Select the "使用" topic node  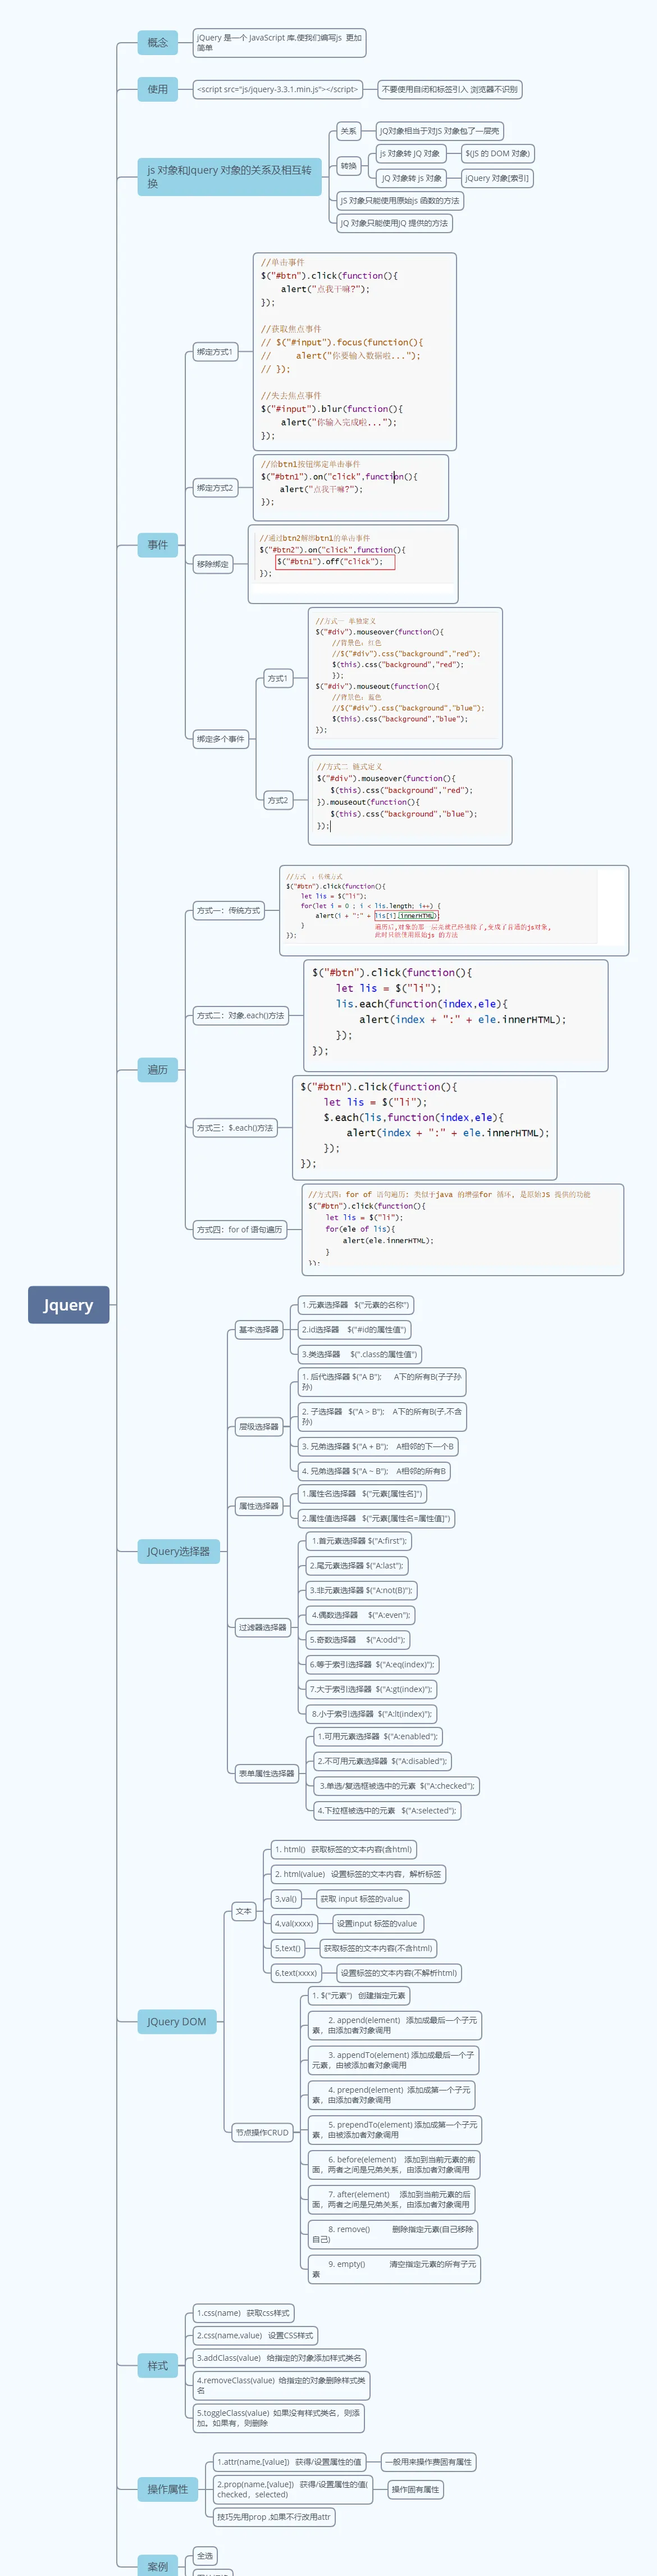point(158,89)
